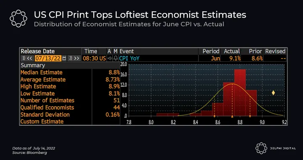
Task: Select the Number of Estimates label
Action: point(47,101)
